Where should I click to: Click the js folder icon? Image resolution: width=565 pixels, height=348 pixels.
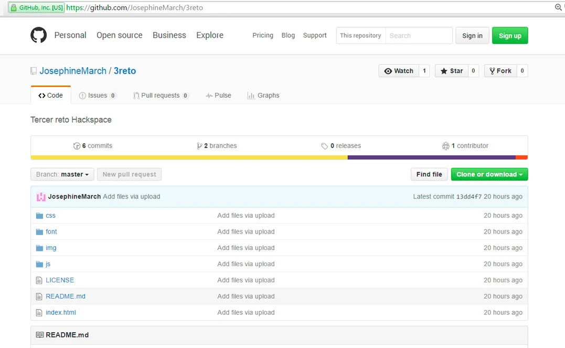tap(39, 265)
